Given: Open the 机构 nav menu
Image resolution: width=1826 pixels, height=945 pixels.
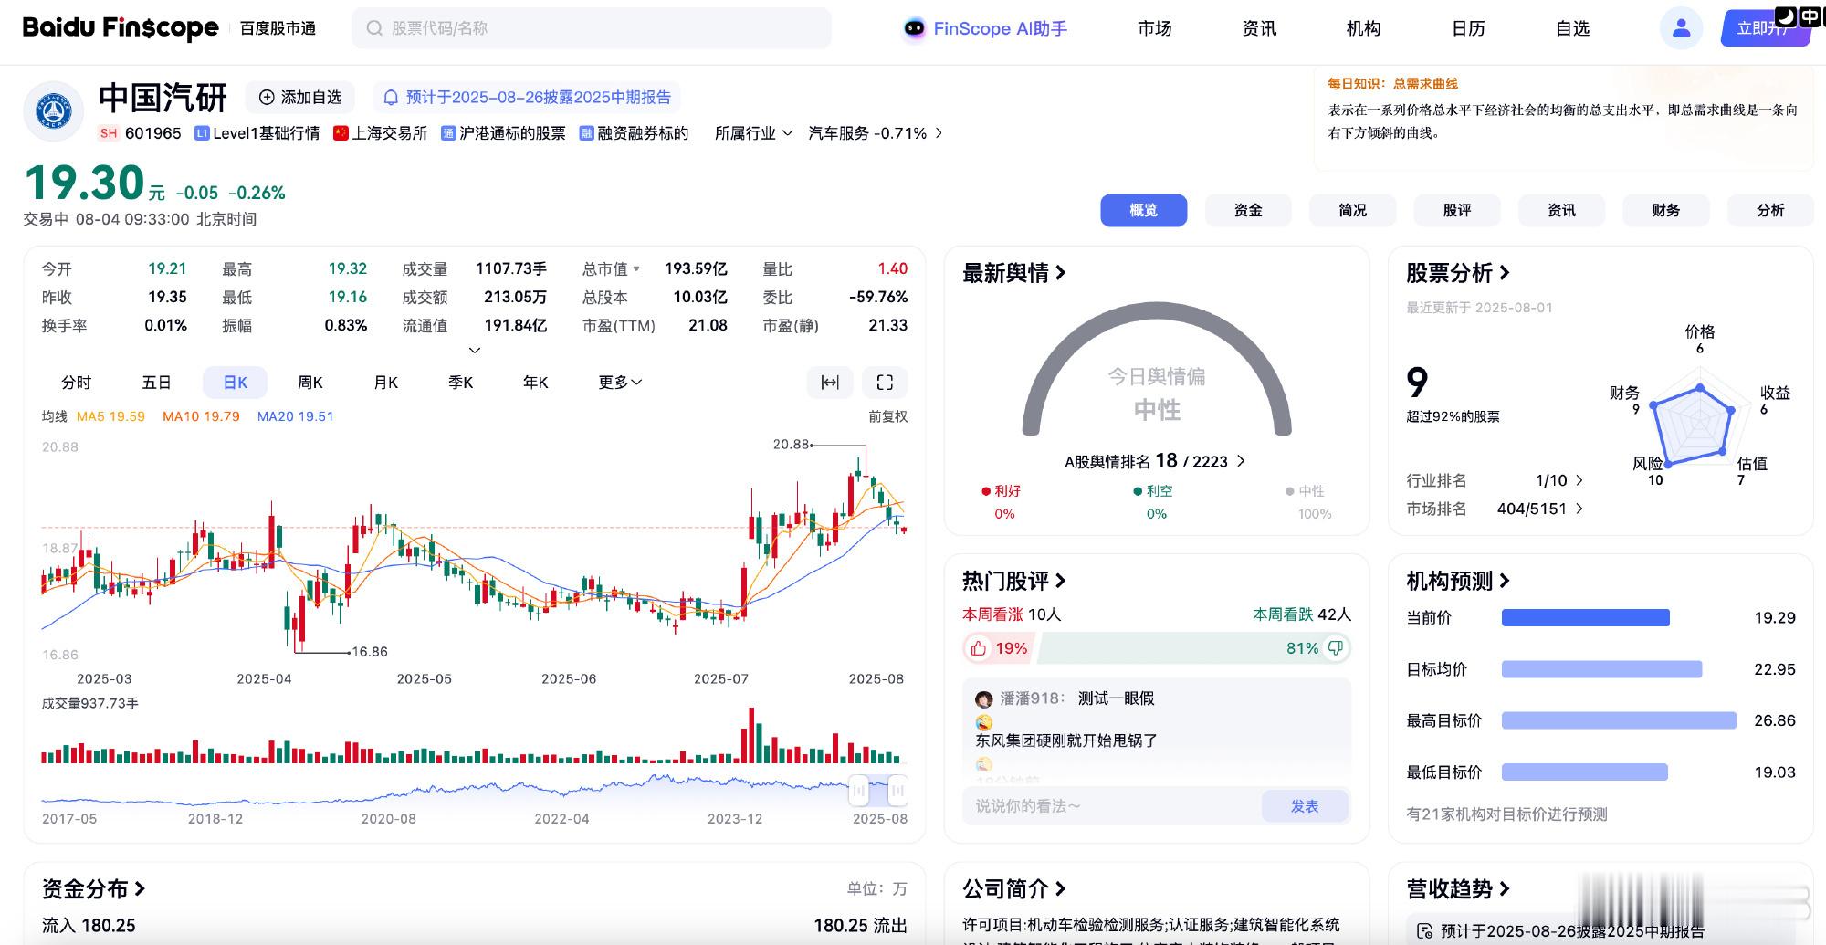Looking at the screenshot, I should pos(1363,28).
